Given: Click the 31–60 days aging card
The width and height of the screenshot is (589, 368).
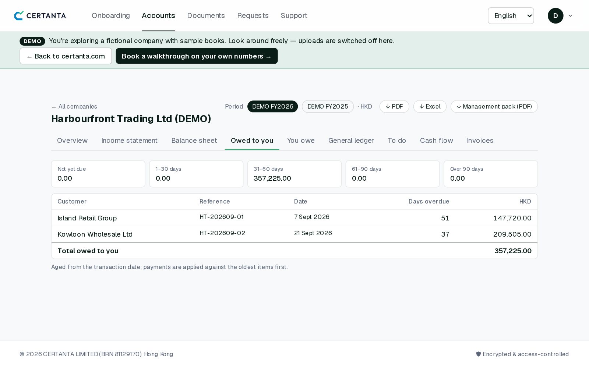Looking at the screenshot, I should 294,174.
